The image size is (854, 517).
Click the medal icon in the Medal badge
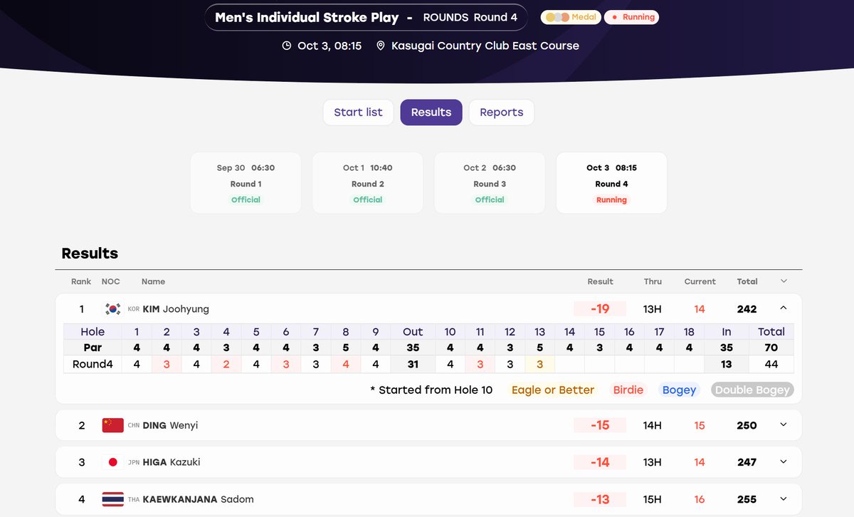(557, 17)
